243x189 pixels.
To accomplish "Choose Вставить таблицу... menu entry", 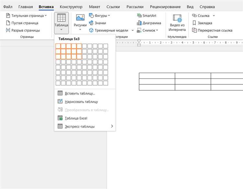I will [x=80, y=93].
